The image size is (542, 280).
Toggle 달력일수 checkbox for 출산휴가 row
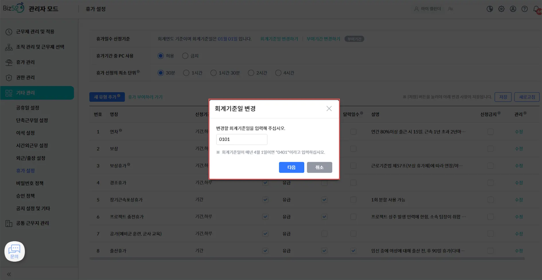click(353, 251)
